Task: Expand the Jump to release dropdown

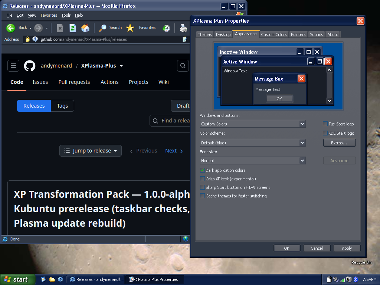Action: point(91,151)
